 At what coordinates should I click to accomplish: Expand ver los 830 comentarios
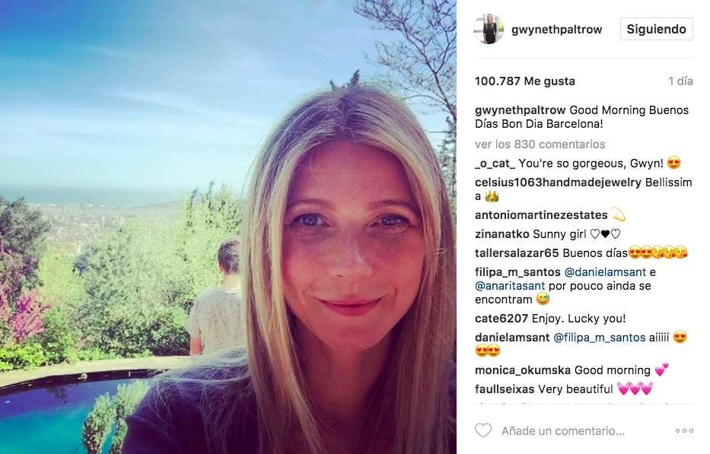click(540, 144)
